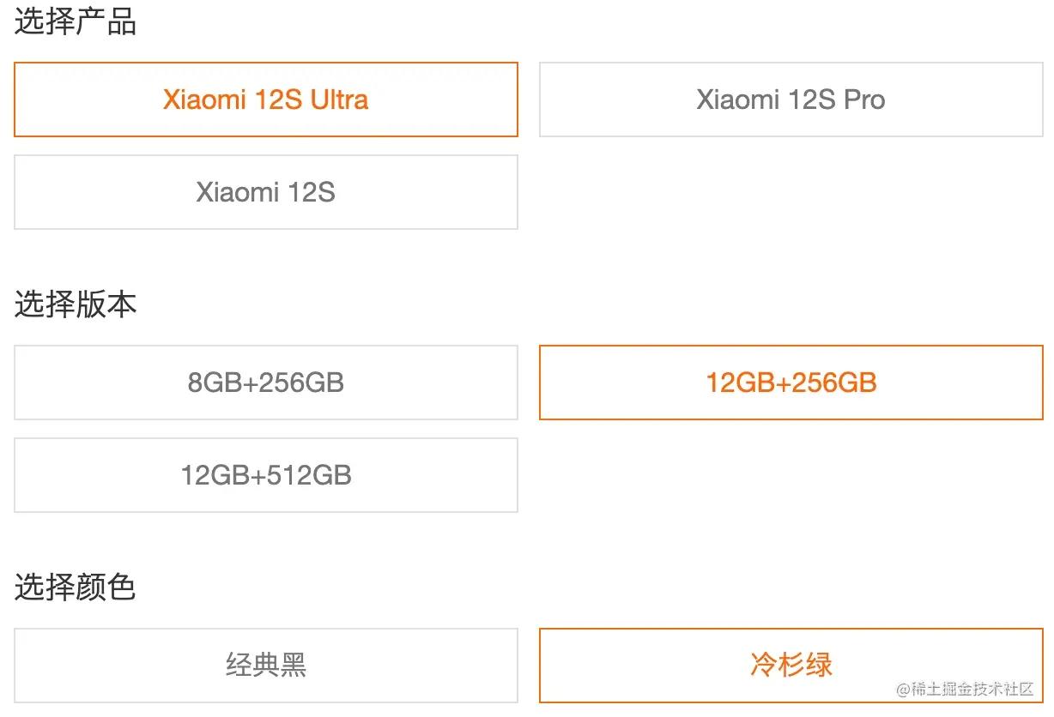This screenshot has width=1054, height=717.
Task: Pick the Xiaomi 12S product
Action: 266,192
